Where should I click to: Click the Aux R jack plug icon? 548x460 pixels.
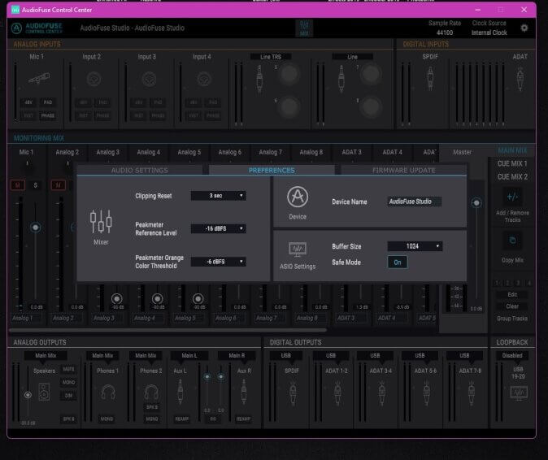(x=244, y=391)
